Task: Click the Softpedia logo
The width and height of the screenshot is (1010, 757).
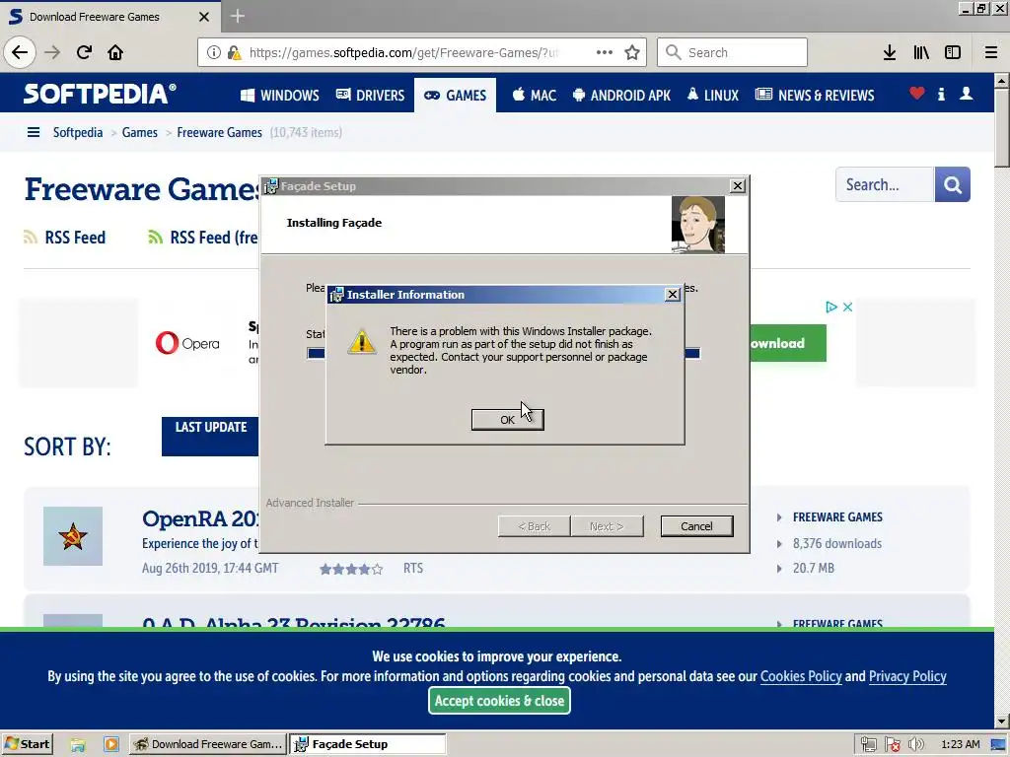Action: click(100, 94)
